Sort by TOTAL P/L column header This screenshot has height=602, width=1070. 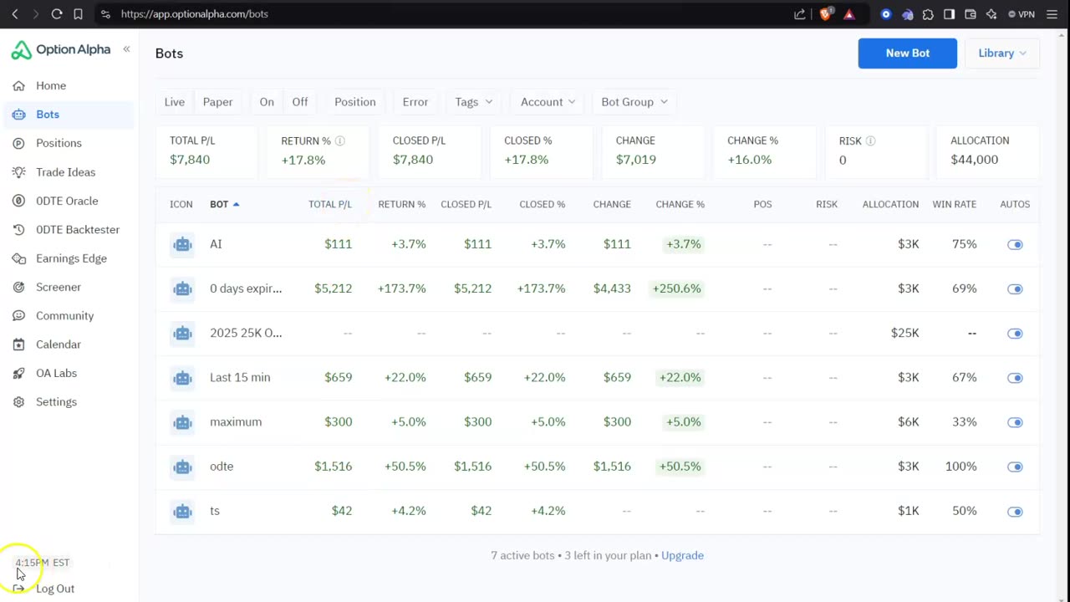330,204
